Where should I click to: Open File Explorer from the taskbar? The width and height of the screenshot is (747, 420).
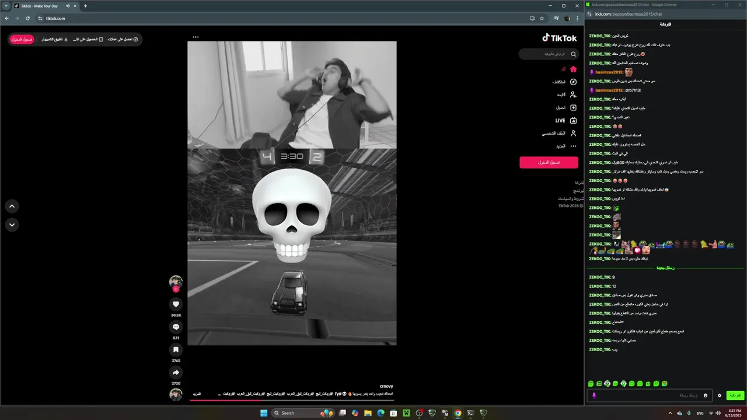pyautogui.click(x=368, y=413)
